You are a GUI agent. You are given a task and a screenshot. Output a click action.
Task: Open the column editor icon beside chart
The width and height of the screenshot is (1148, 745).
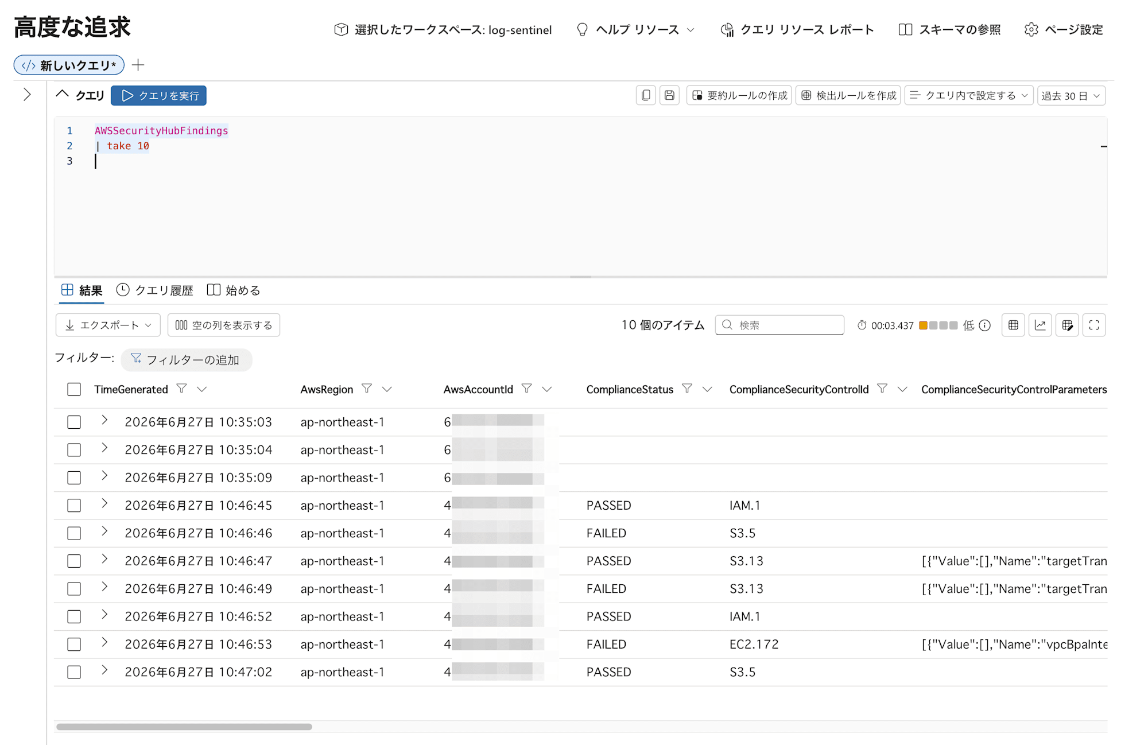tap(1067, 325)
